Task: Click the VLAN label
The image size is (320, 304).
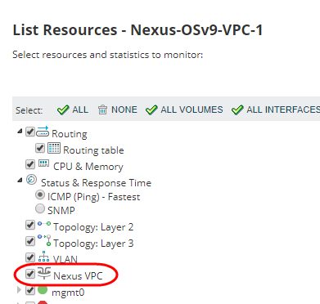Action: pos(65,259)
